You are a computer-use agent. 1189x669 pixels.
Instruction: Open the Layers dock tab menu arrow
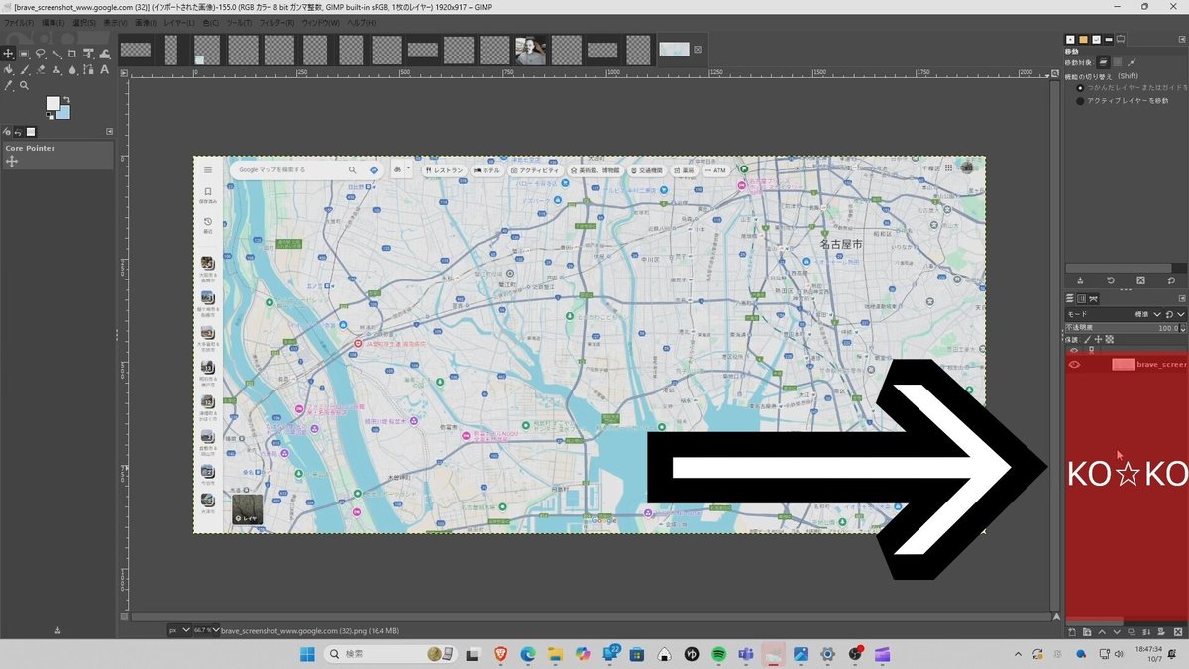point(1182,298)
